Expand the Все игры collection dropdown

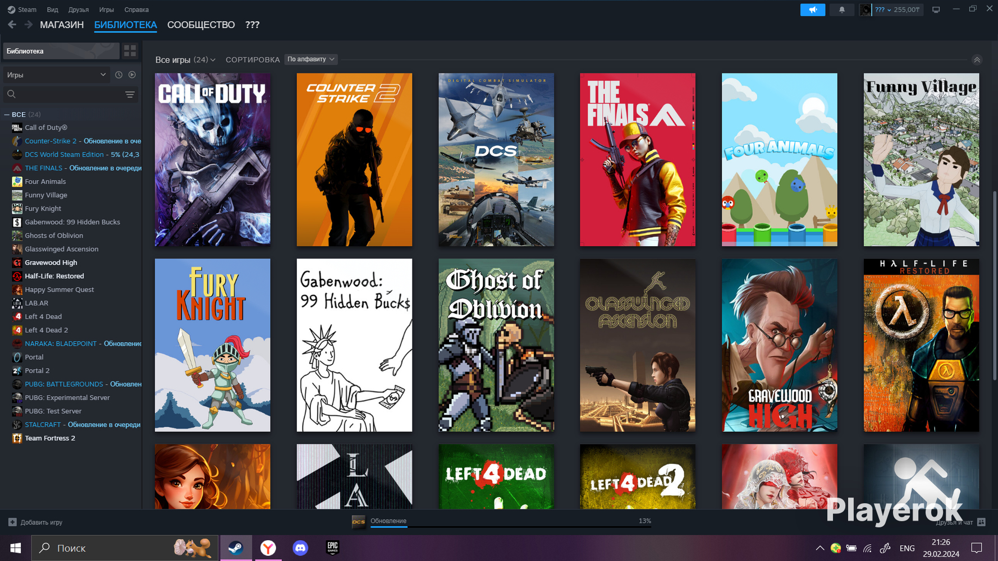click(x=185, y=59)
